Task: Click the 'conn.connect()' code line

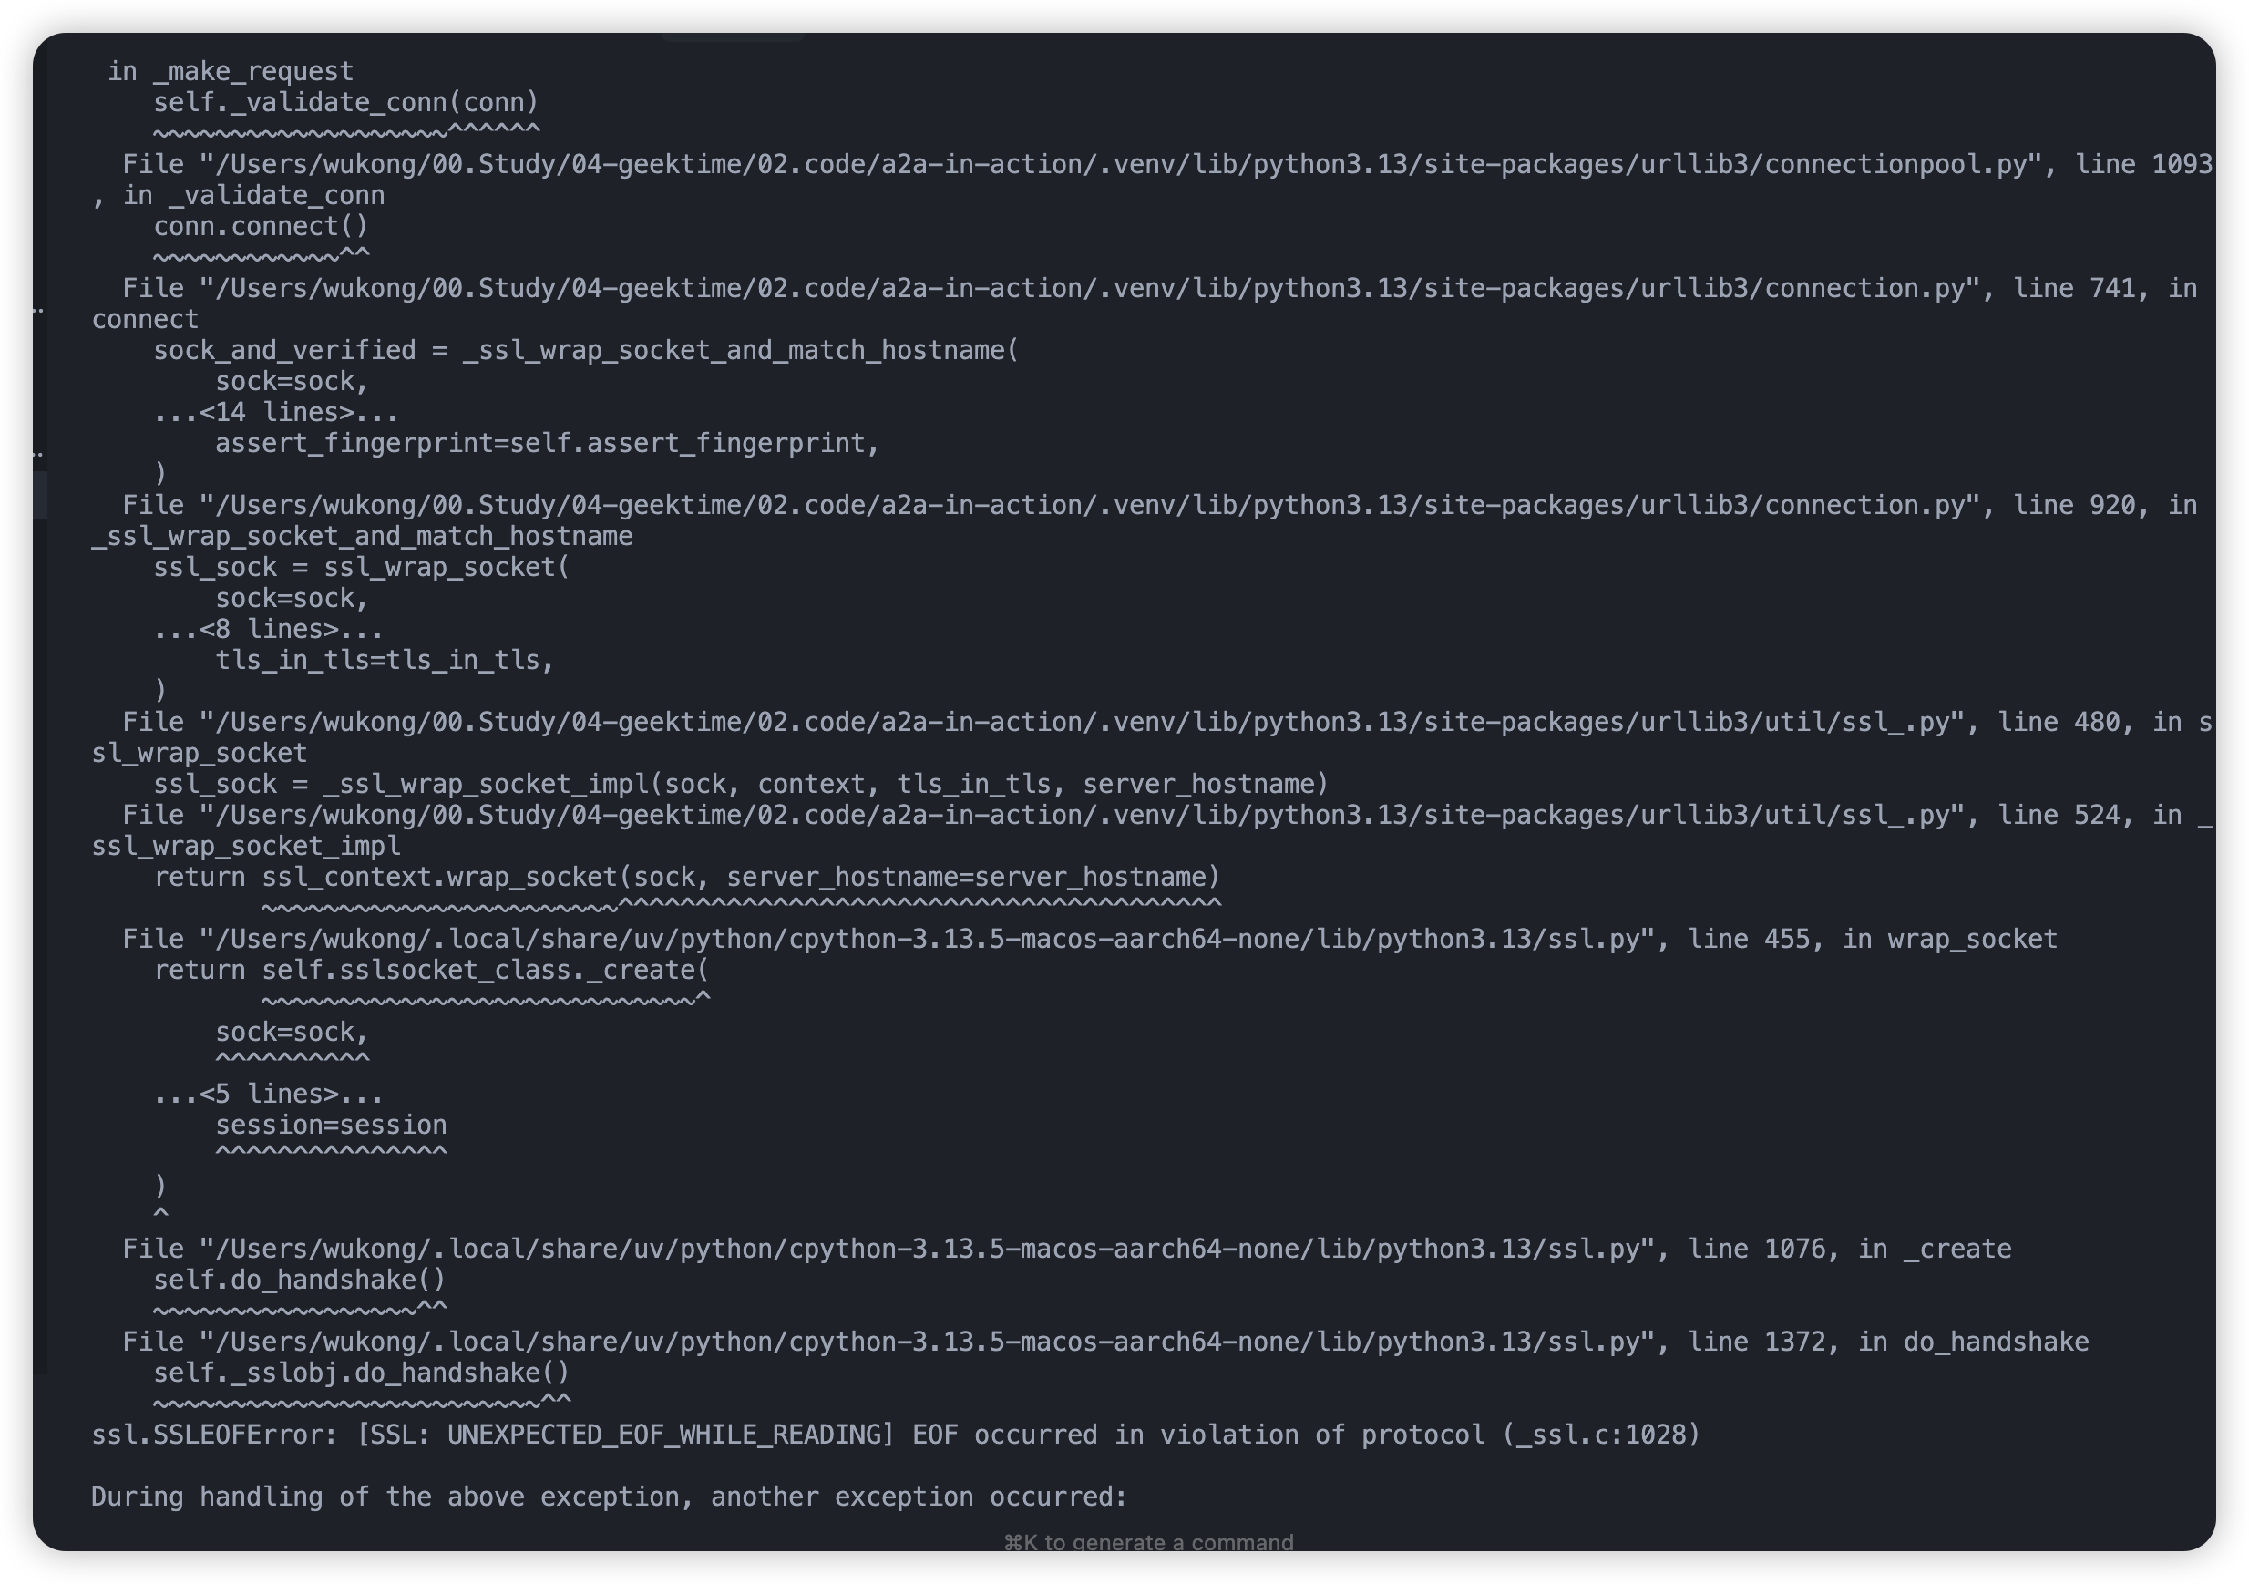Action: click(x=261, y=226)
